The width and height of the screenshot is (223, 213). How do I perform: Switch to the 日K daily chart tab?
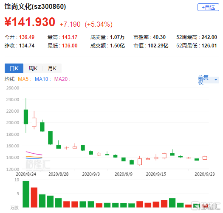pos(14,68)
